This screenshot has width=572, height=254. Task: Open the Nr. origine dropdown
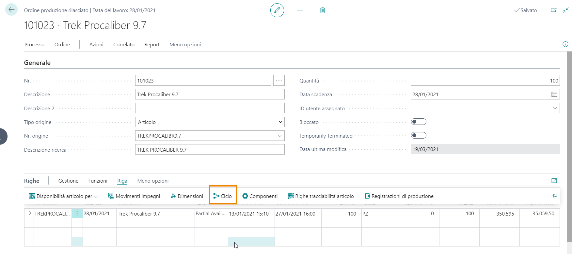[x=279, y=136]
